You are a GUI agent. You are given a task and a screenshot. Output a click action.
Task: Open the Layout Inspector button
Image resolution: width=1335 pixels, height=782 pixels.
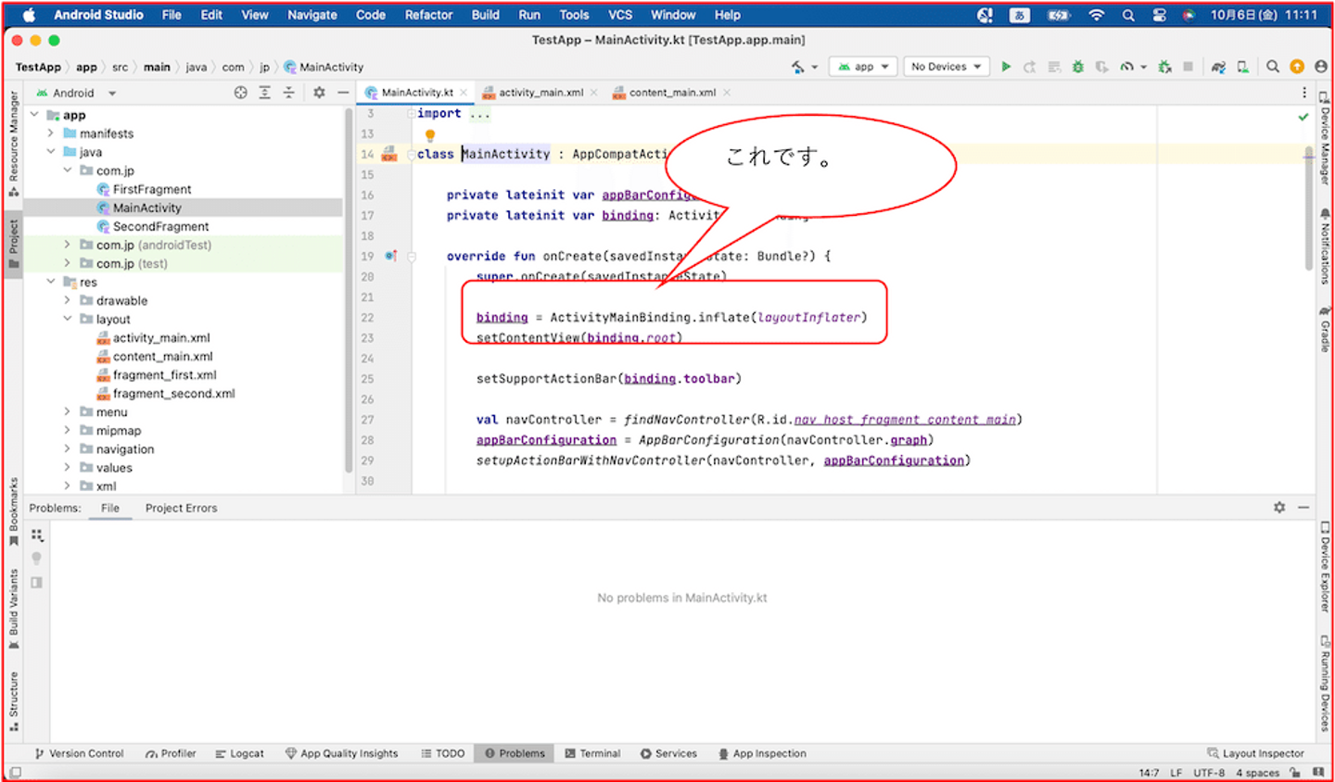[x=1255, y=753]
